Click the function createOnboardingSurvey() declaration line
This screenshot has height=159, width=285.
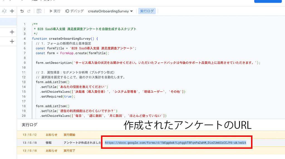(65, 39)
